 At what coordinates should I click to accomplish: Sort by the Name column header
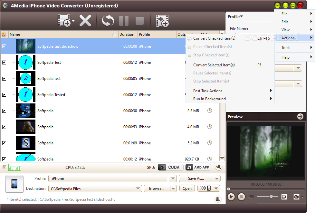tap(63, 34)
